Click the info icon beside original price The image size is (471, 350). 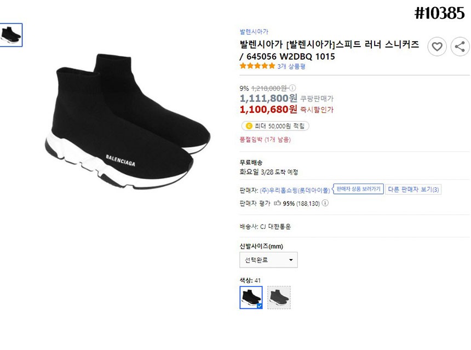[x=292, y=88]
